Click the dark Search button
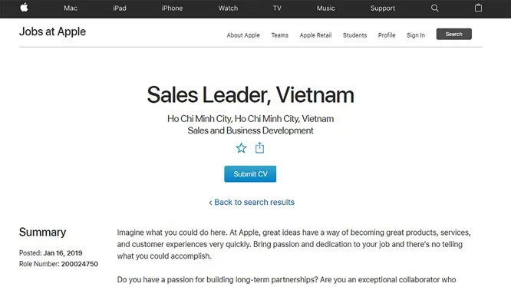 [x=454, y=35]
